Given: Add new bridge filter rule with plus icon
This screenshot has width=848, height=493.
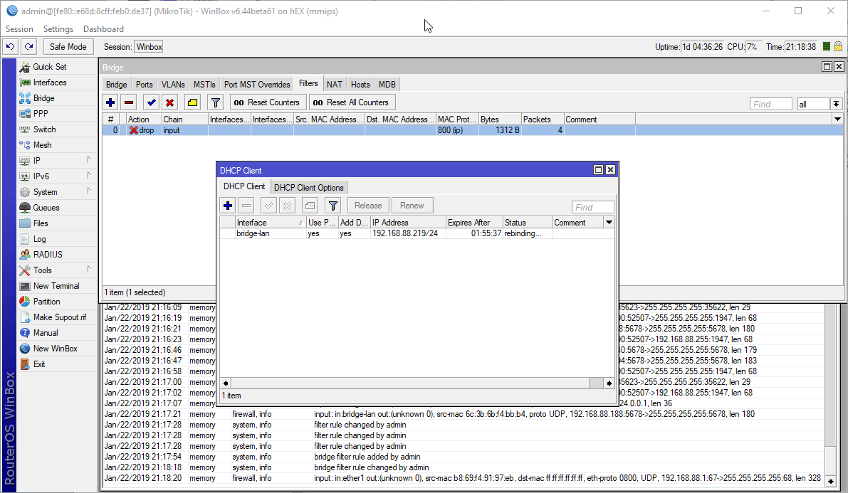Looking at the screenshot, I should (110, 102).
